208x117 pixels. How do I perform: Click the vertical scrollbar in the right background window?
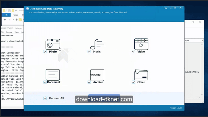pos(202,70)
